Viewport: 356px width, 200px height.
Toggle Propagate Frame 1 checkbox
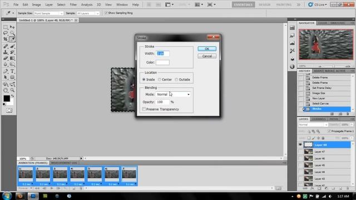pyautogui.click(x=329, y=131)
